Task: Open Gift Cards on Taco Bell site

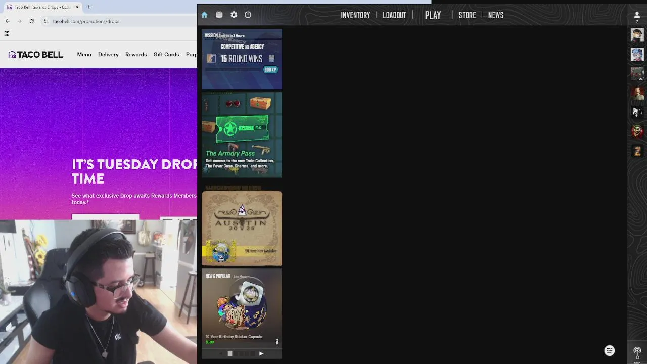Action: [166, 55]
